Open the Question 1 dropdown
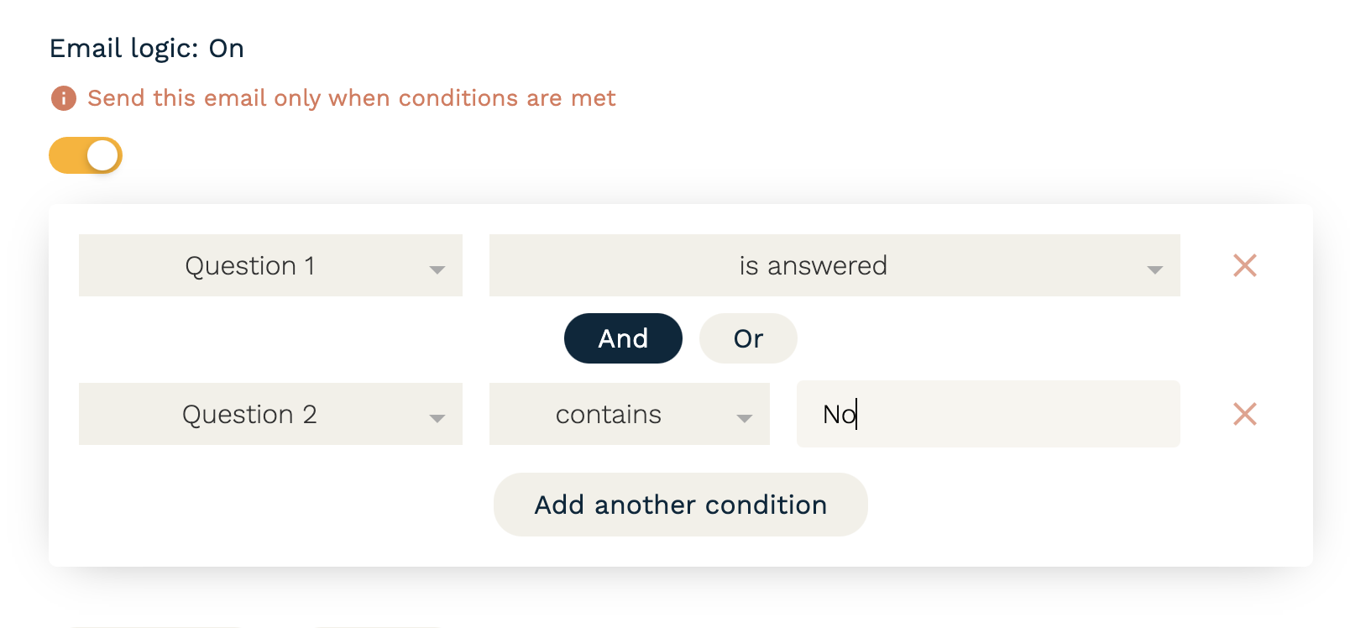 point(269,265)
